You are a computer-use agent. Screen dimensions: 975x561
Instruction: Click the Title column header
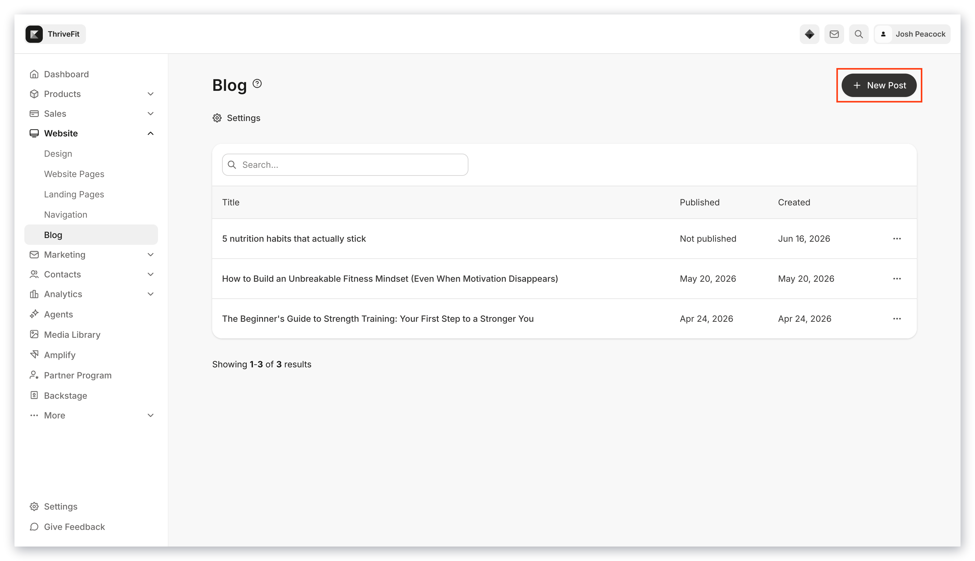pyautogui.click(x=230, y=202)
